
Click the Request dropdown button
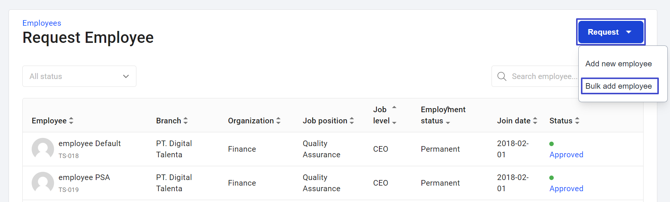click(x=611, y=32)
